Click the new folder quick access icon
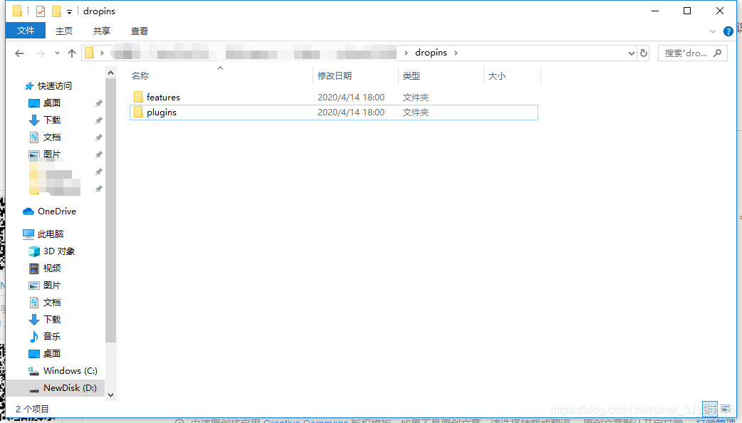This screenshot has height=423, width=742. pos(56,11)
